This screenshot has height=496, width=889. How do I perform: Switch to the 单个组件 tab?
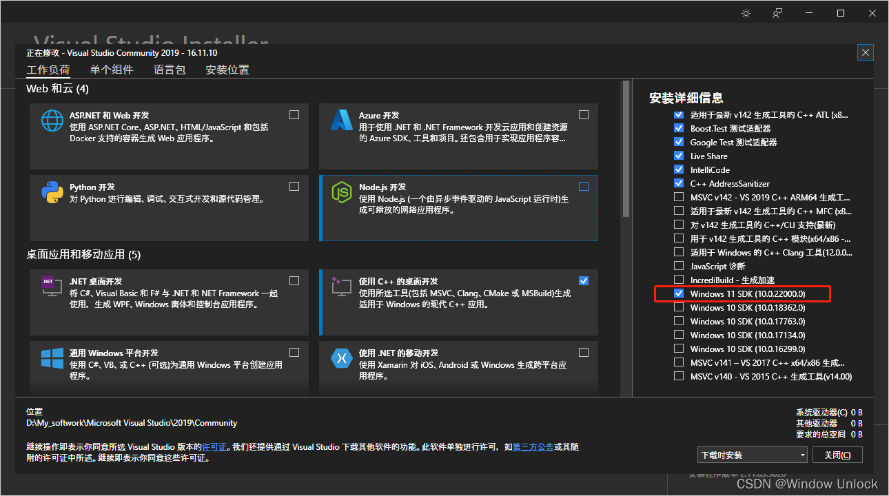tap(112, 70)
